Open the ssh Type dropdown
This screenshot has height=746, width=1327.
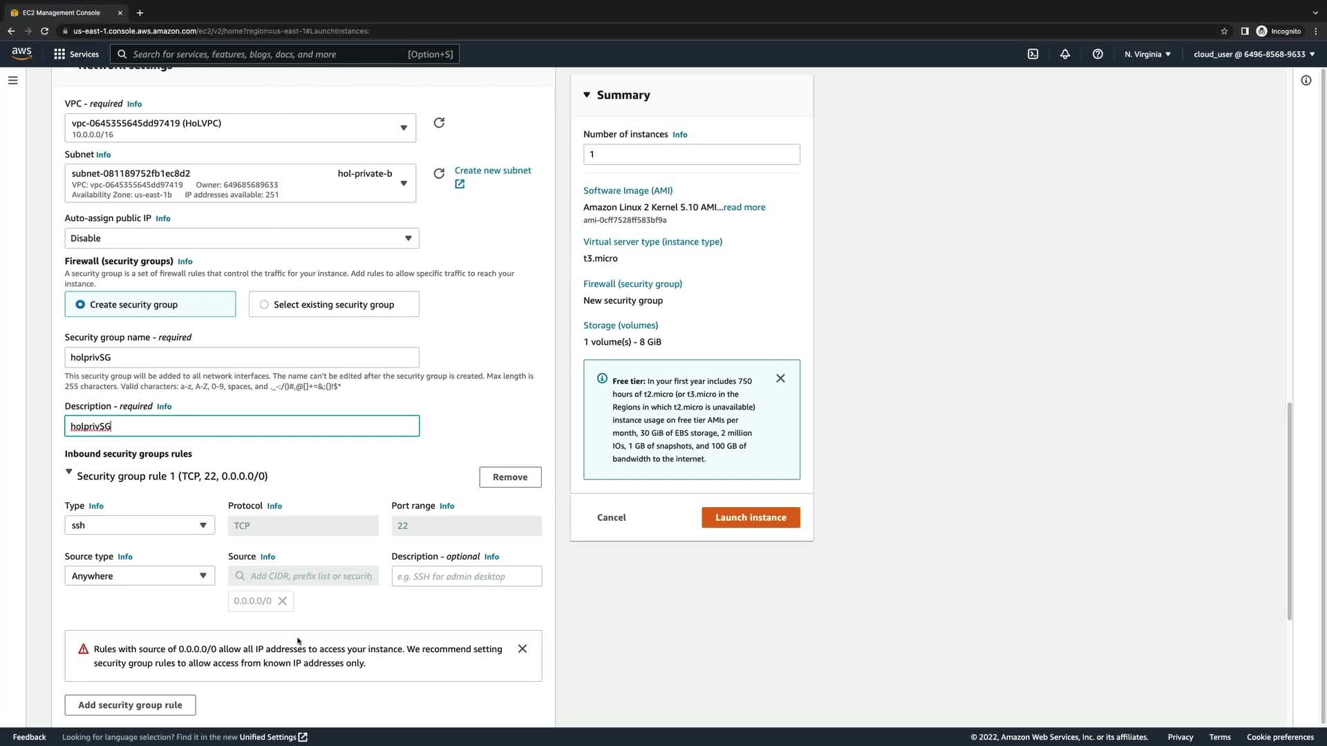click(140, 526)
